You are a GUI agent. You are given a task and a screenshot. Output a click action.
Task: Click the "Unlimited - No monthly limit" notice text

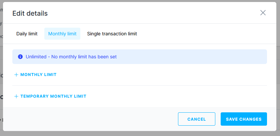pos(71,57)
